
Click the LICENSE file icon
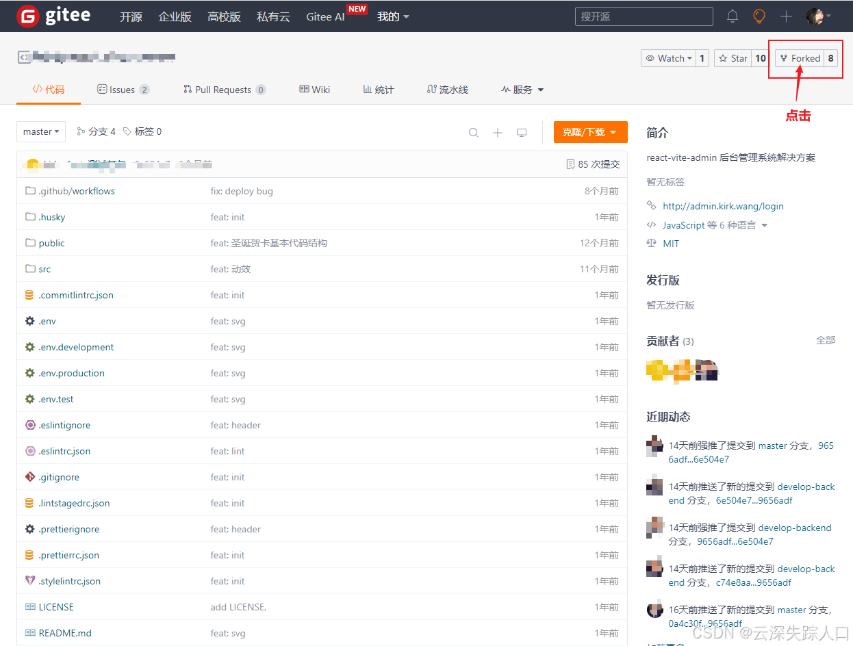[x=30, y=607]
